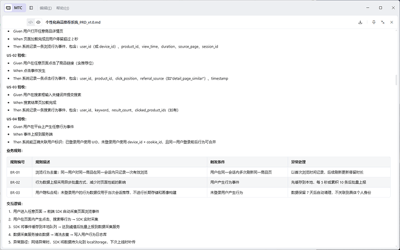The height and width of the screenshot is (250, 400).
Task: Click the MTC title label
Action: coord(18,8)
